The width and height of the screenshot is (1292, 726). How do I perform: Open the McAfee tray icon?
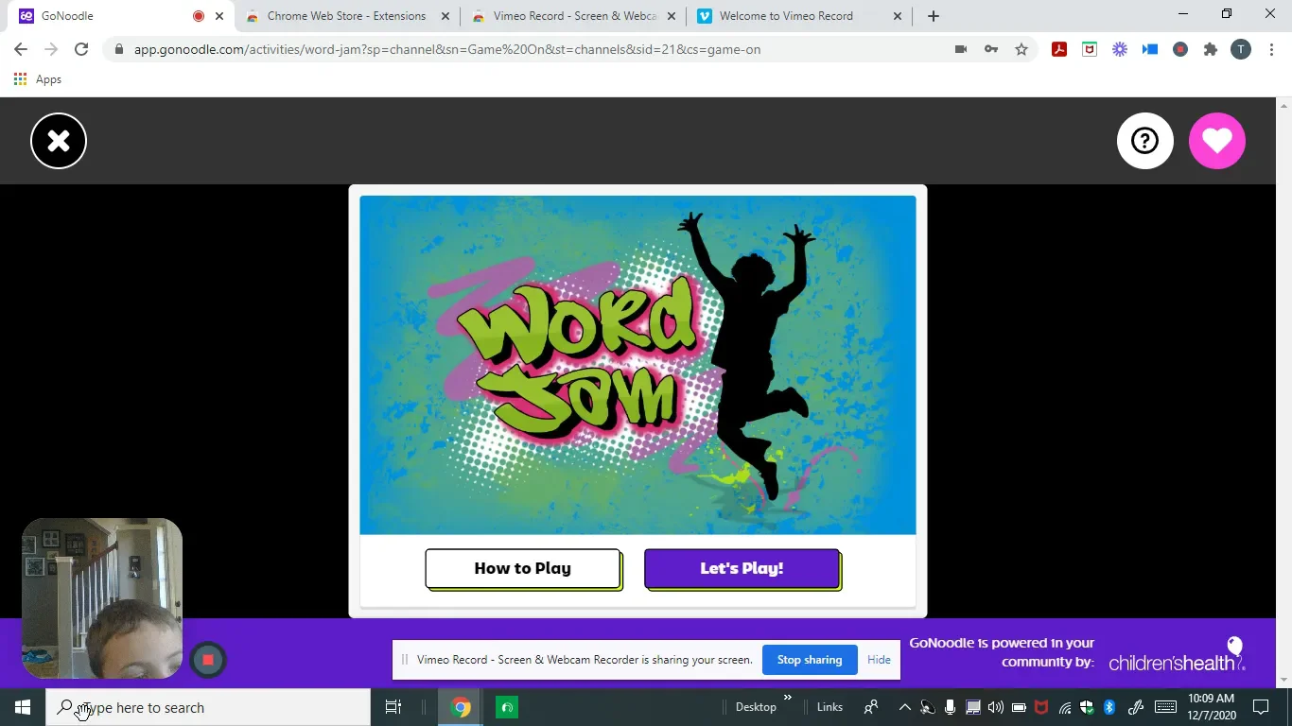[1041, 707]
